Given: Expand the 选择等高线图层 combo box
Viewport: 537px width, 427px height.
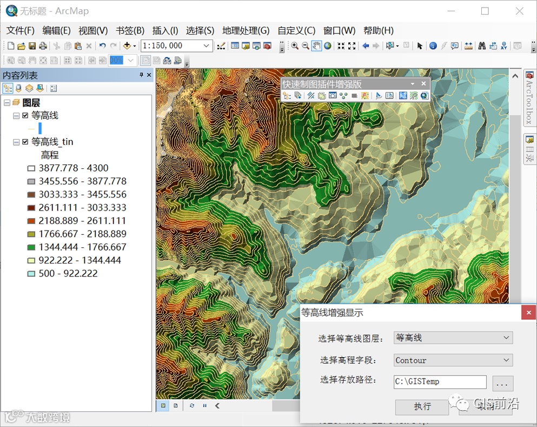Looking at the screenshot, I should click(x=506, y=338).
